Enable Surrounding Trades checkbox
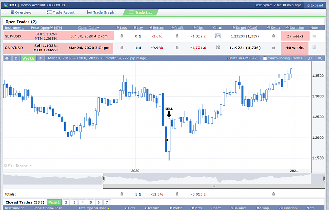The height and width of the screenshot is (210, 329). pos(265,58)
